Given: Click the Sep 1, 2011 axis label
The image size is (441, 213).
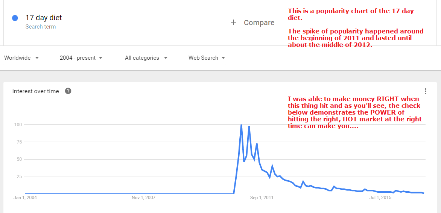Looking at the screenshot, I should point(262,198).
